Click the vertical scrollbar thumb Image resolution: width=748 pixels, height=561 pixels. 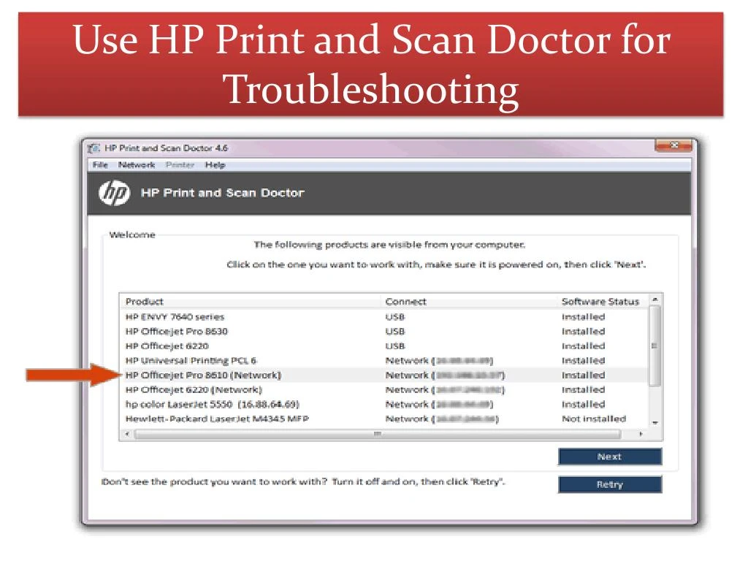655,346
